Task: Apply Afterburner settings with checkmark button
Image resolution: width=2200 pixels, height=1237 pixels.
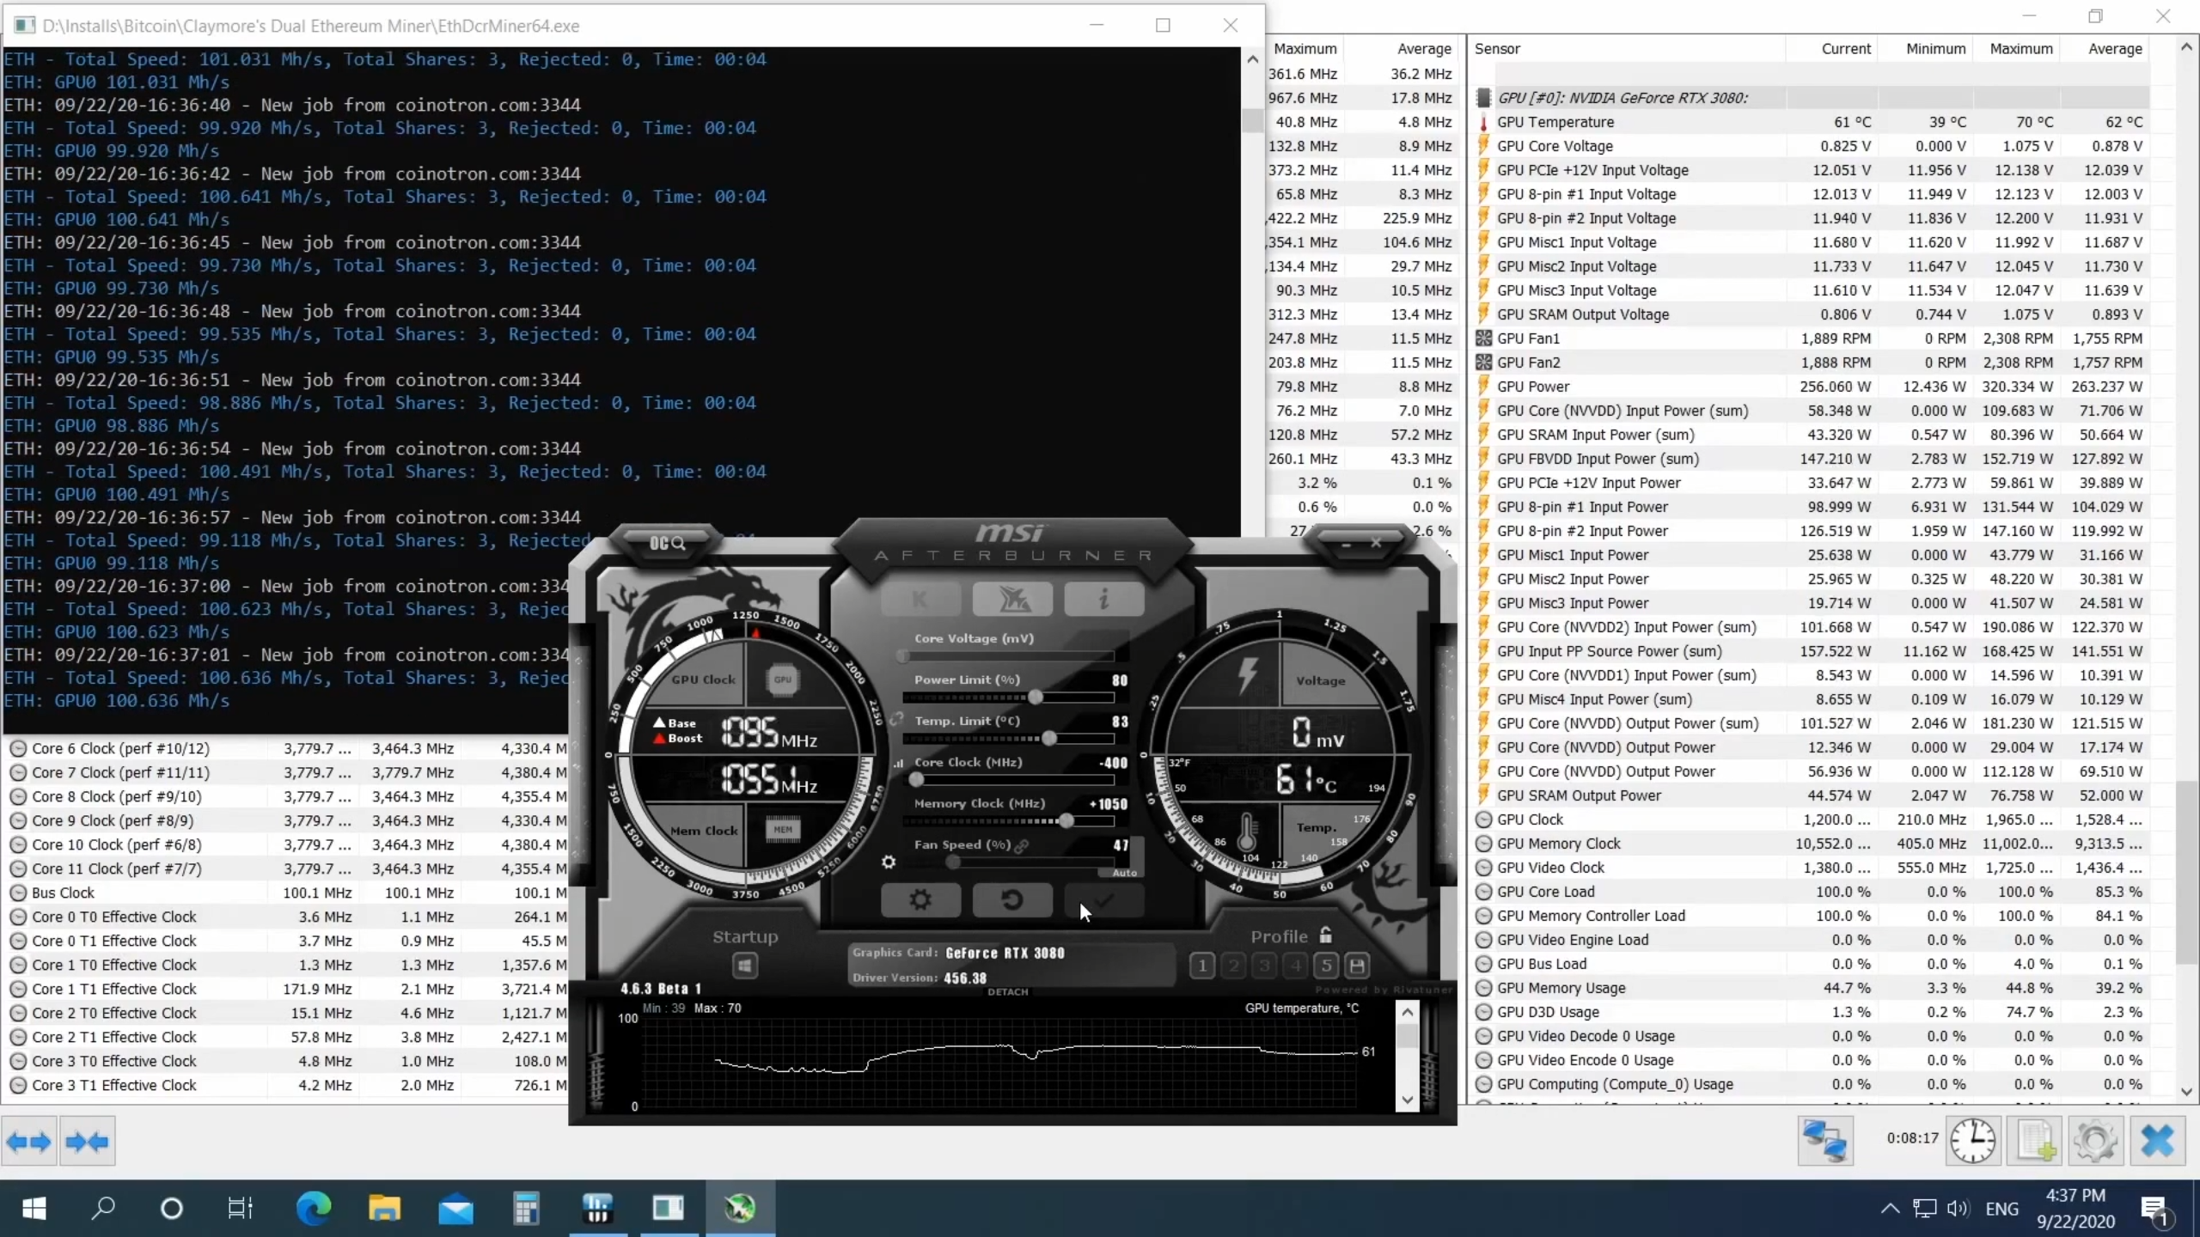Action: 1103,899
